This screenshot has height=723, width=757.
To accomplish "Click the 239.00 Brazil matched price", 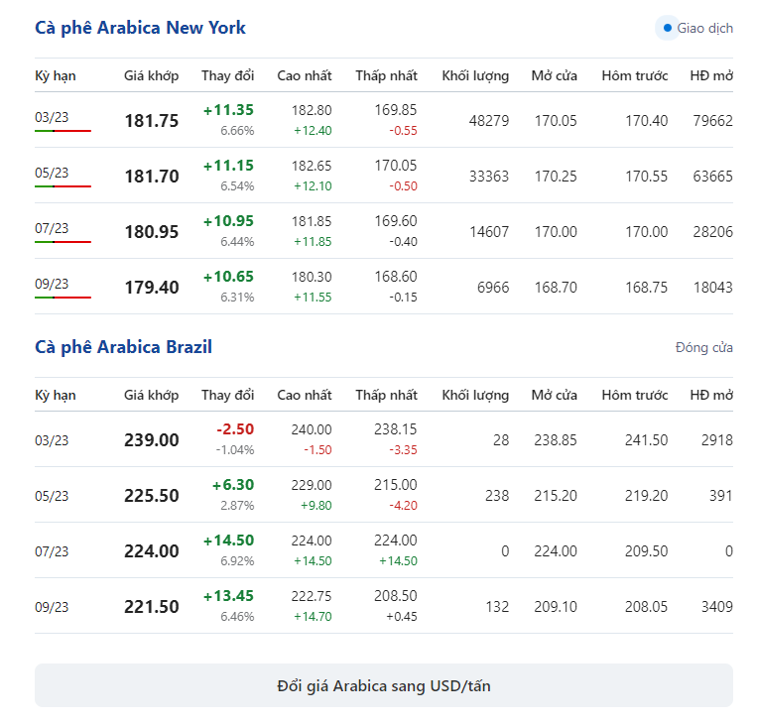I will (152, 440).
